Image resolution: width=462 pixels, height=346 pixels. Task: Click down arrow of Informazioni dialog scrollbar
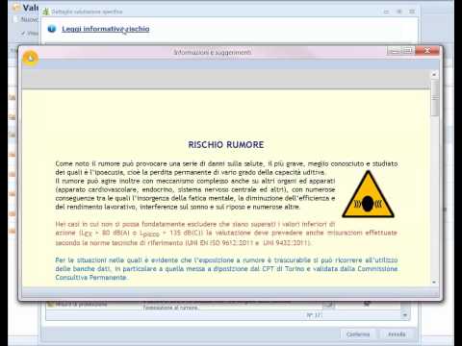coord(434,283)
